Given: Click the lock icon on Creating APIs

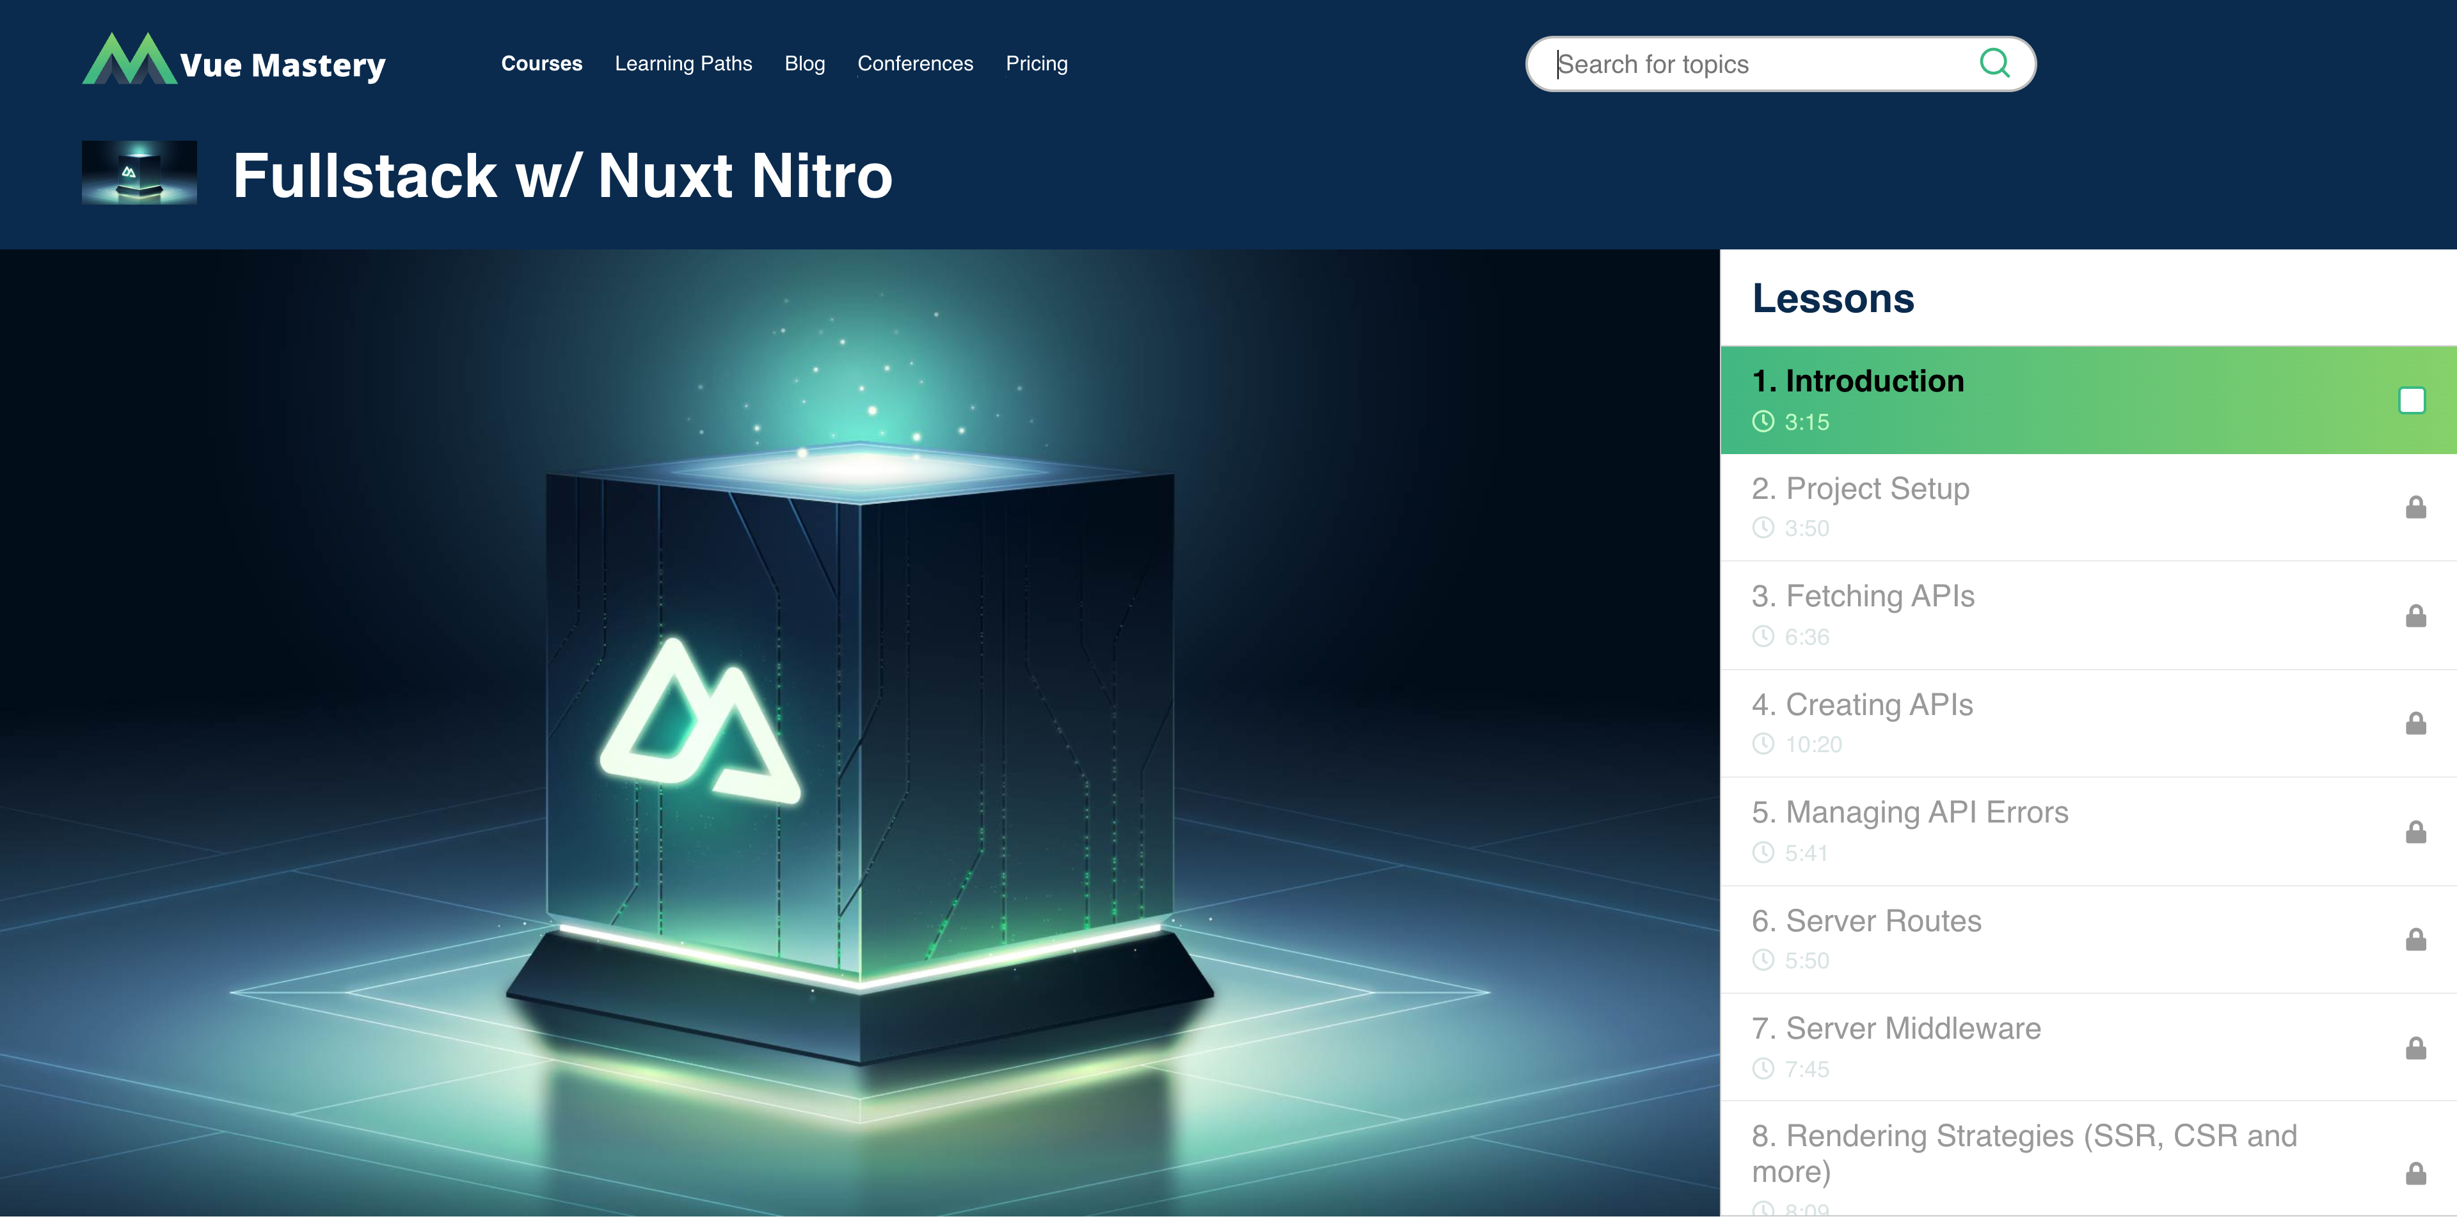Looking at the screenshot, I should pos(2415,723).
